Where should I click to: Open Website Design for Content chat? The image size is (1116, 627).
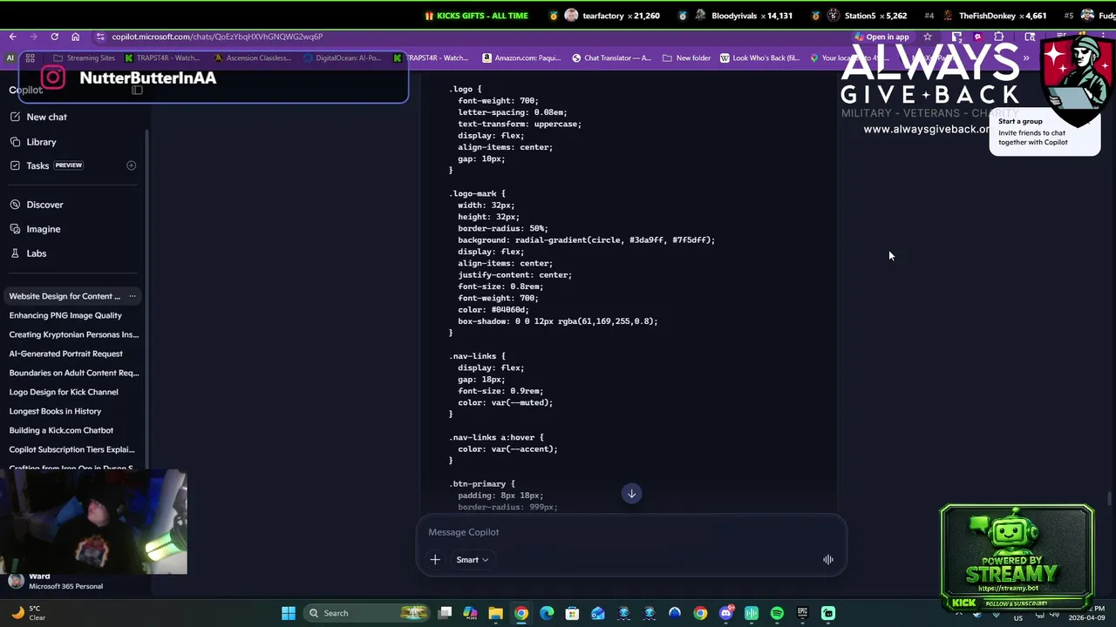[x=65, y=296]
